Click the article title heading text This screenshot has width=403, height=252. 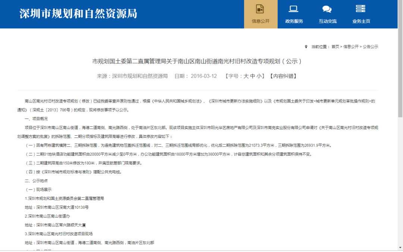(x=197, y=62)
